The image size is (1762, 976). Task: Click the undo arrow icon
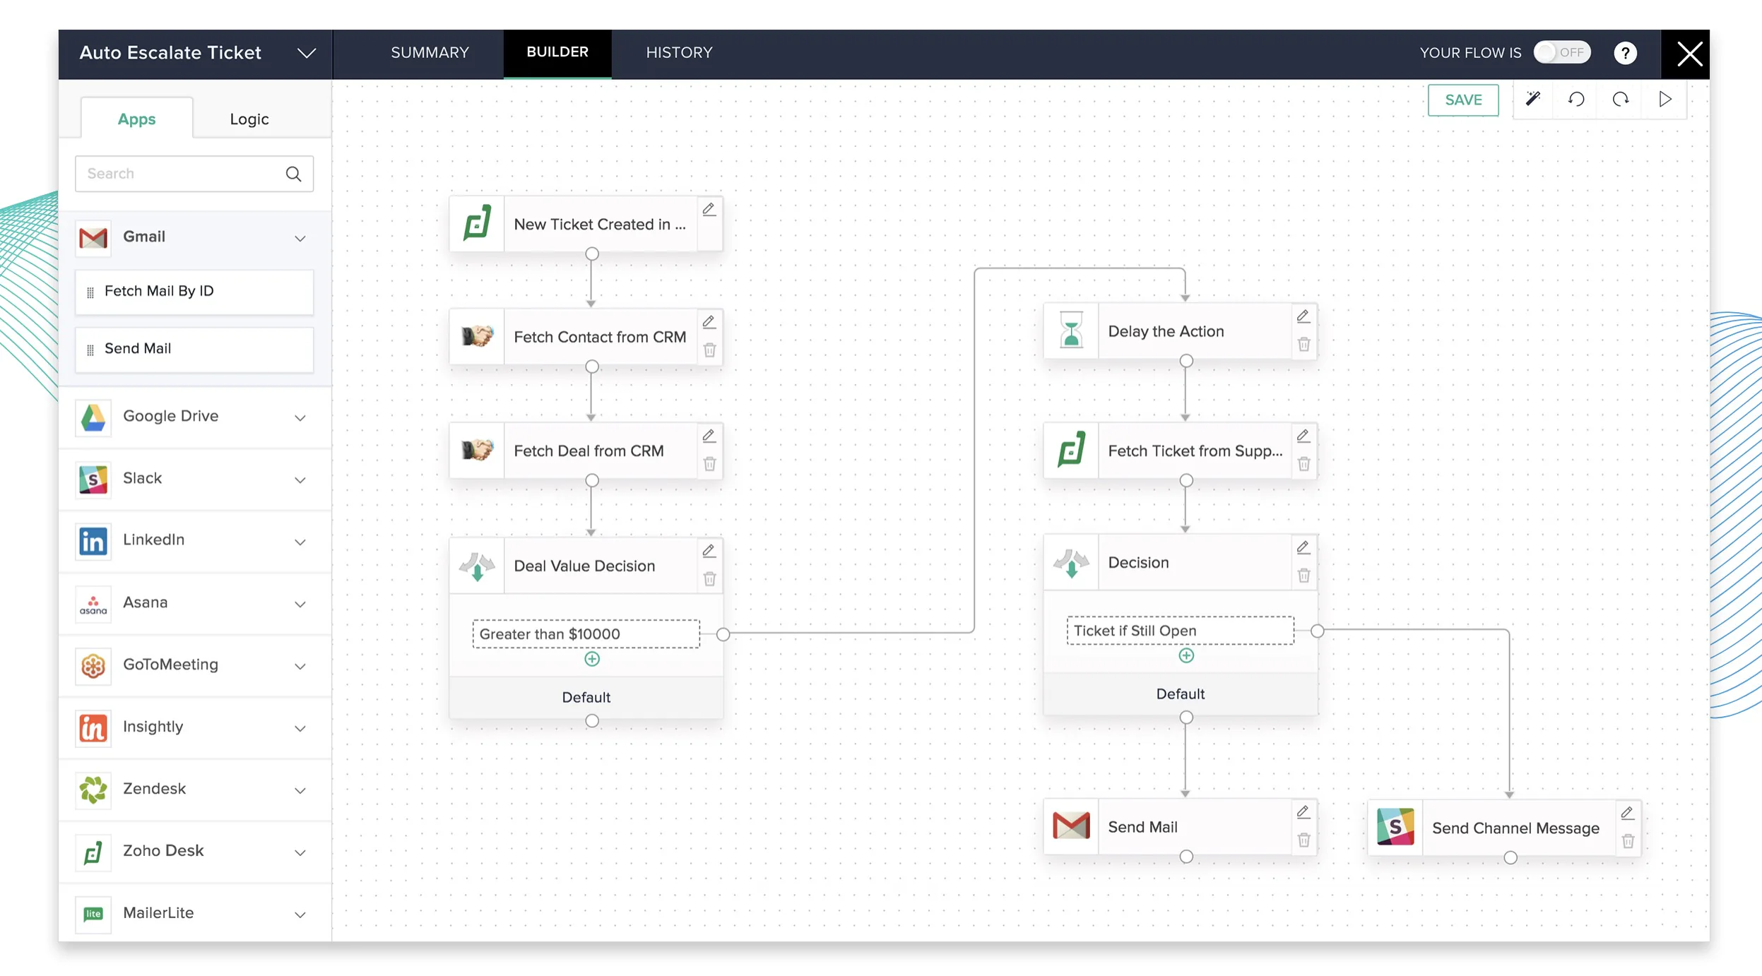(x=1576, y=99)
